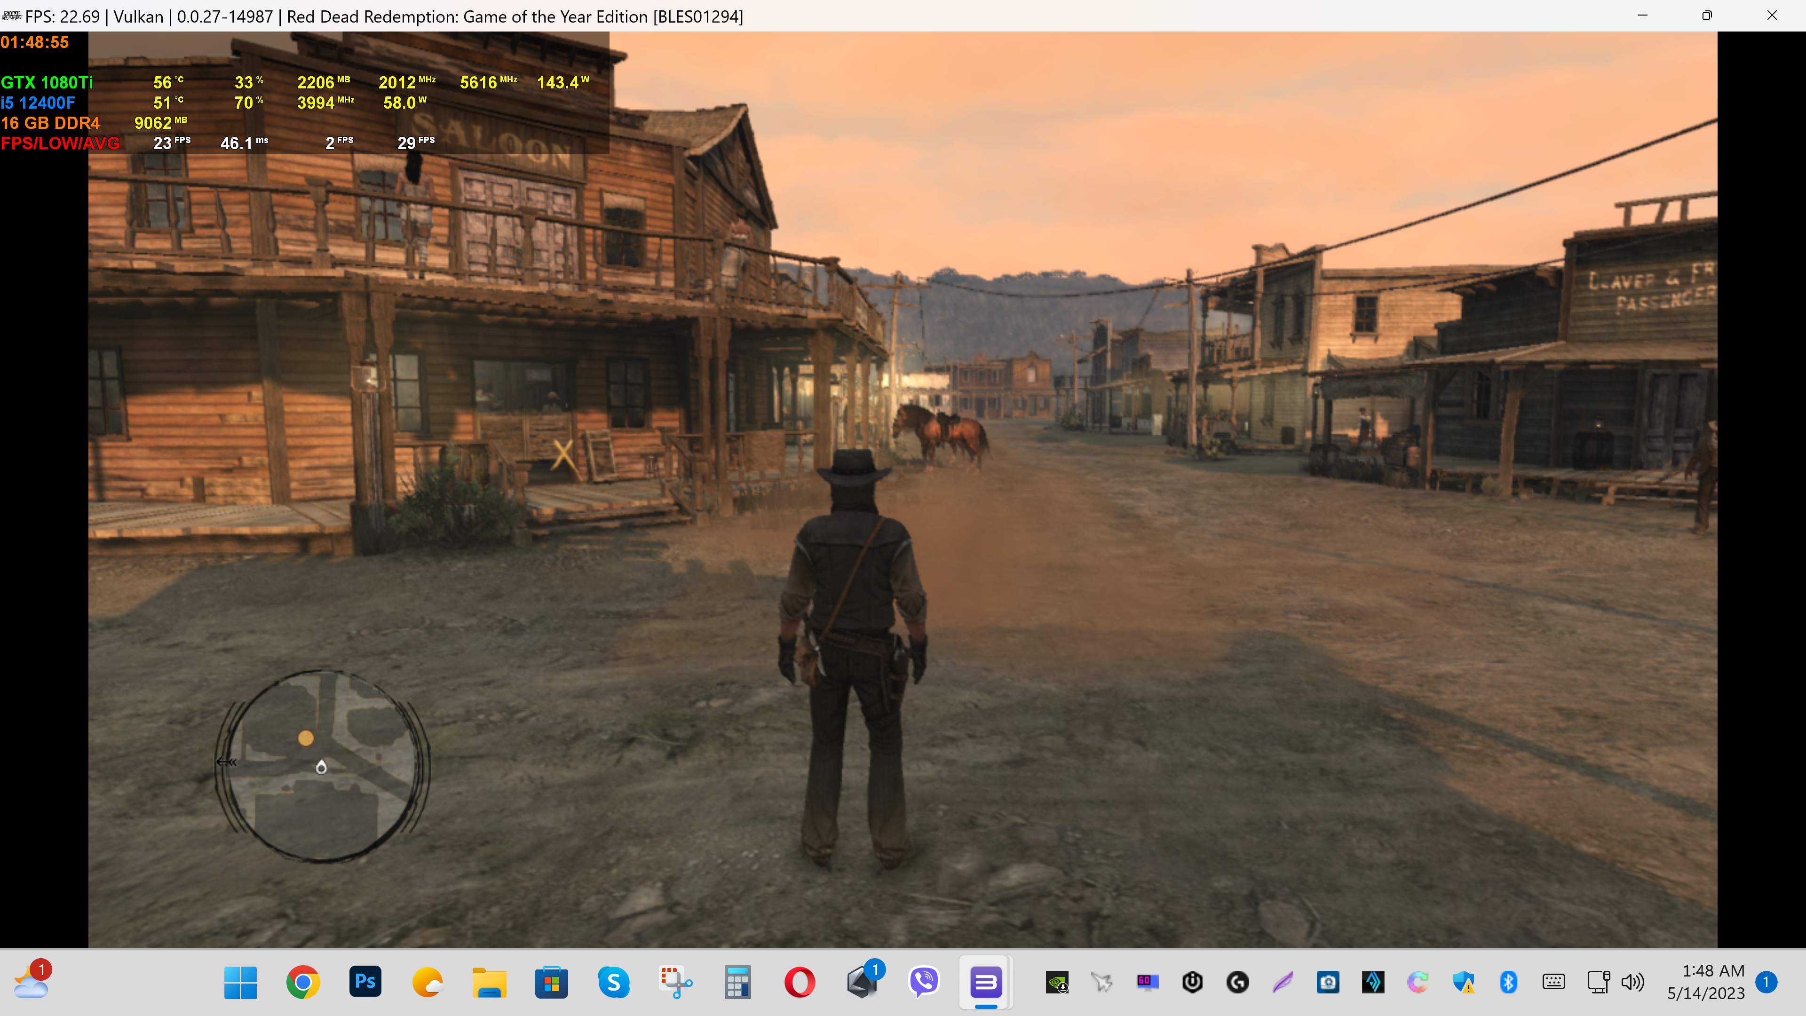The image size is (1806, 1016).
Task: Open the weather widget with notification badge
Action: [x=32, y=982]
